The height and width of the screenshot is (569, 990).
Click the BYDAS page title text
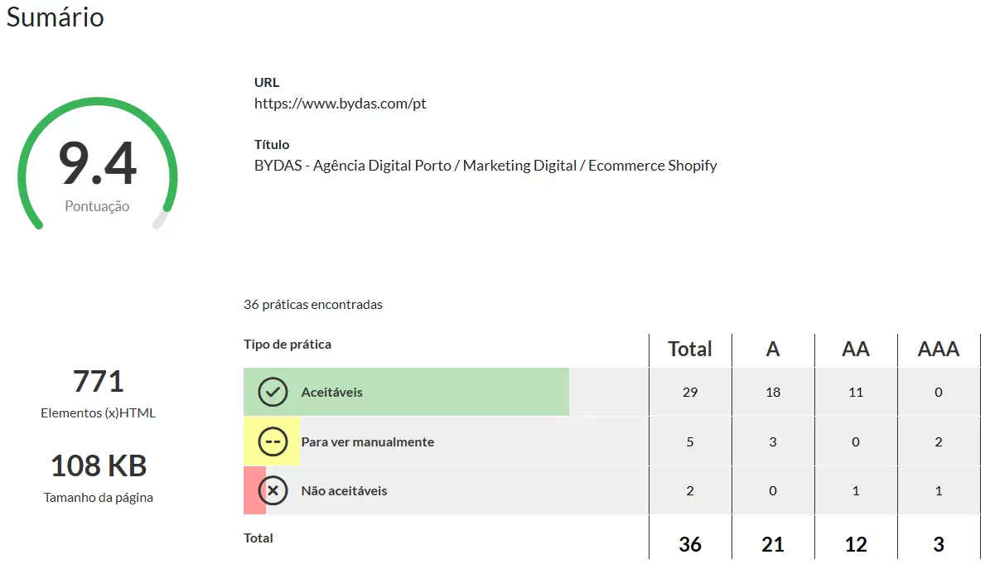[x=485, y=165]
